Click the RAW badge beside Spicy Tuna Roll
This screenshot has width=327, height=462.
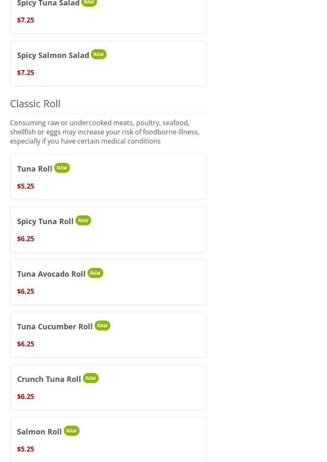(83, 220)
